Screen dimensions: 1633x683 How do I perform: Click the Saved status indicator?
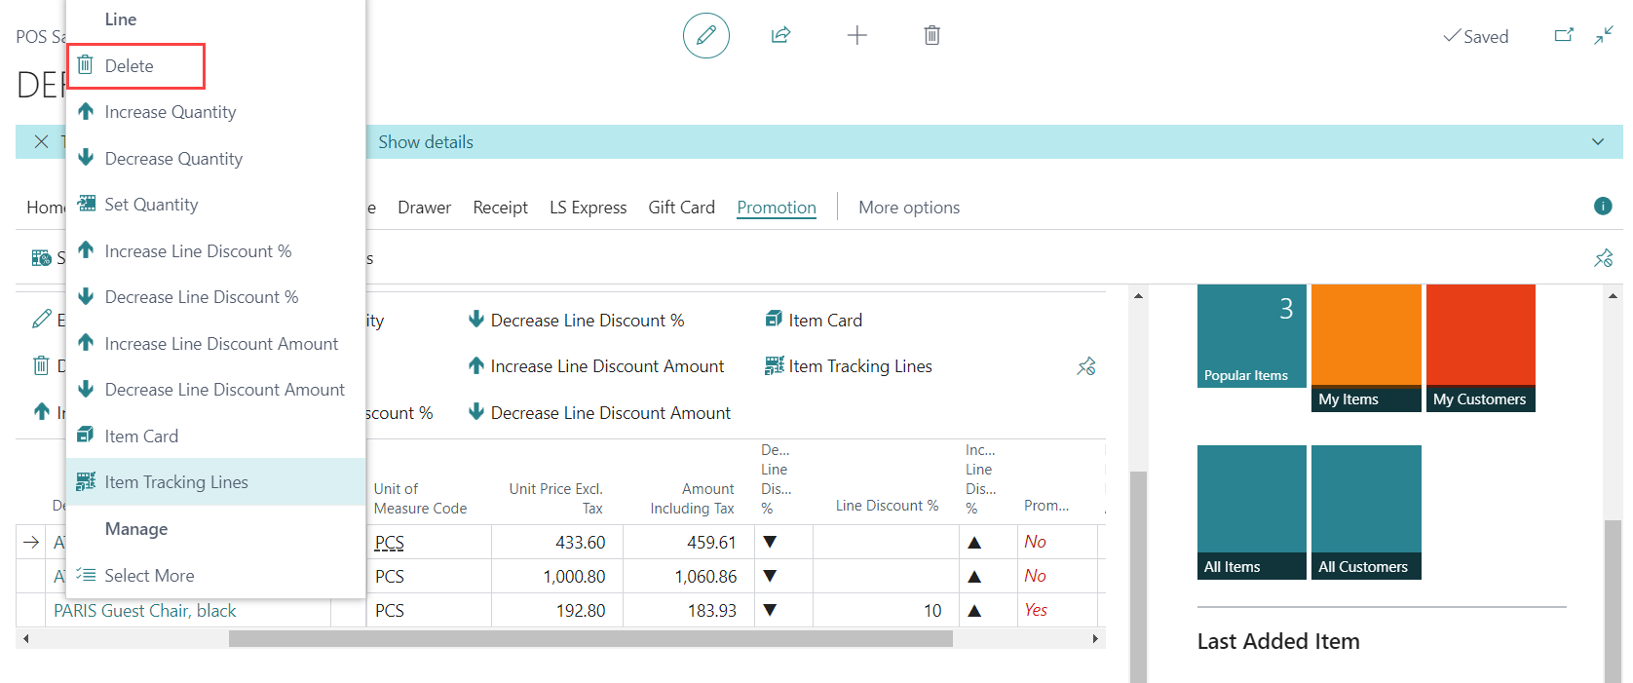pos(1476,37)
